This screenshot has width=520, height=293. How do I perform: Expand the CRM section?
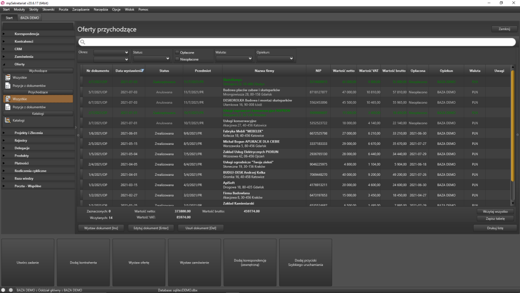click(x=4, y=49)
